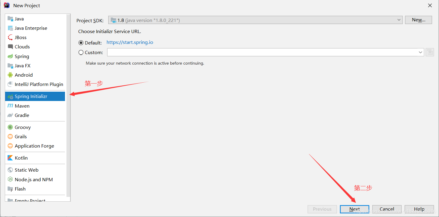Click the Static Web globe icon
Image resolution: width=439 pixels, height=217 pixels.
coord(10,170)
